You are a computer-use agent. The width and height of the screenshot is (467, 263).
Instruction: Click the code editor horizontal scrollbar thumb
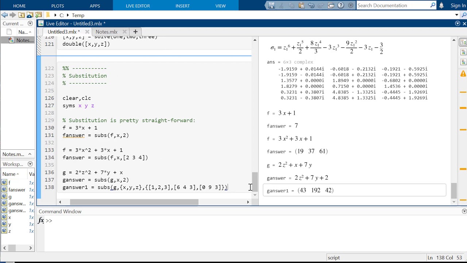pos(134,202)
